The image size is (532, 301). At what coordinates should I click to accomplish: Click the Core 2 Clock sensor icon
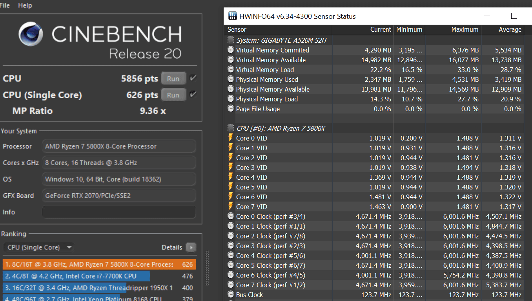231,236
